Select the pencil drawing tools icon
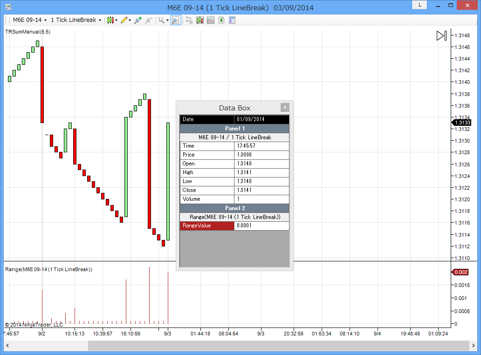This screenshot has width=481, height=355. tap(124, 20)
